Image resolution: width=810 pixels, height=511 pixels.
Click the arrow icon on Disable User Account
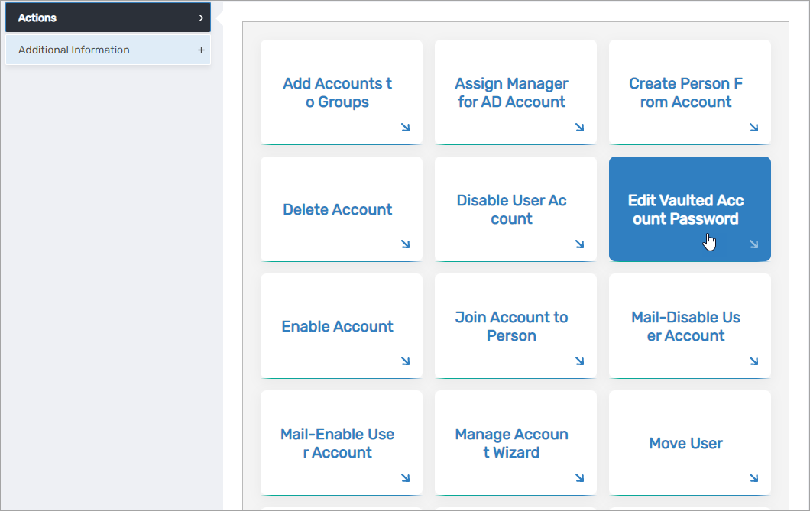(580, 245)
